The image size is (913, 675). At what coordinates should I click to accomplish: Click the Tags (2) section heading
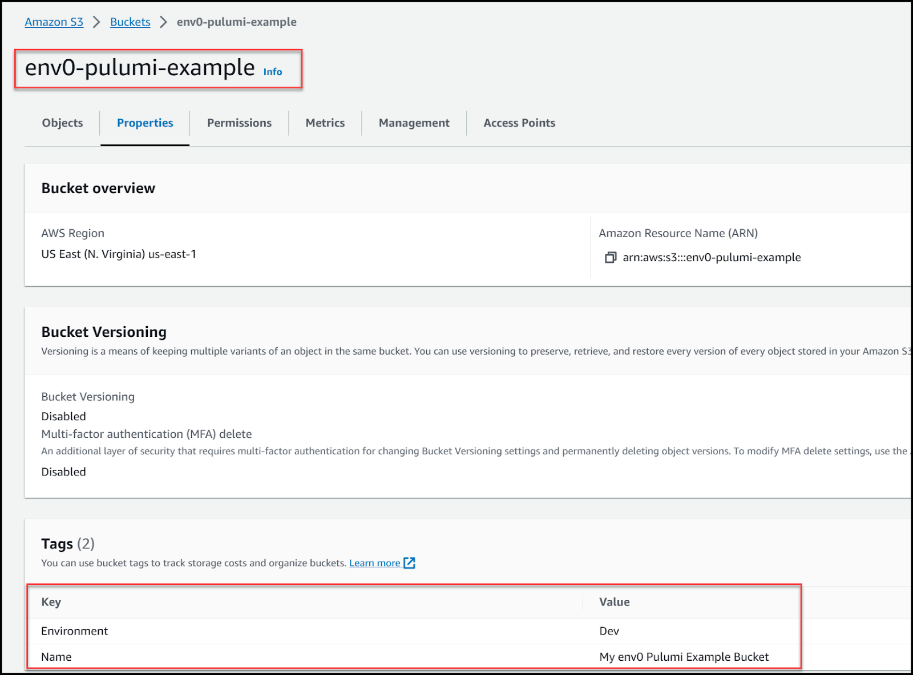[68, 544]
